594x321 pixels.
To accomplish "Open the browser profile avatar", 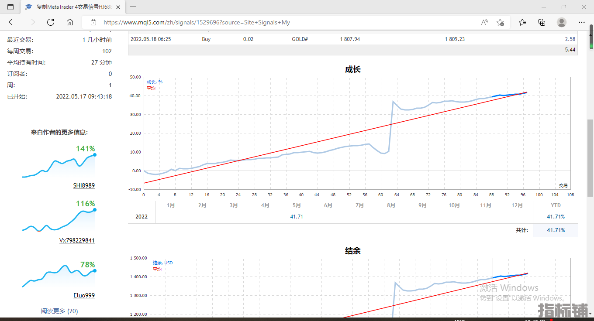I will click(562, 22).
